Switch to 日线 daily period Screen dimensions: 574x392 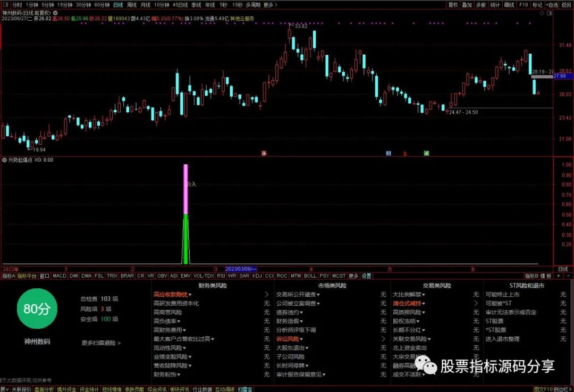click(118, 5)
